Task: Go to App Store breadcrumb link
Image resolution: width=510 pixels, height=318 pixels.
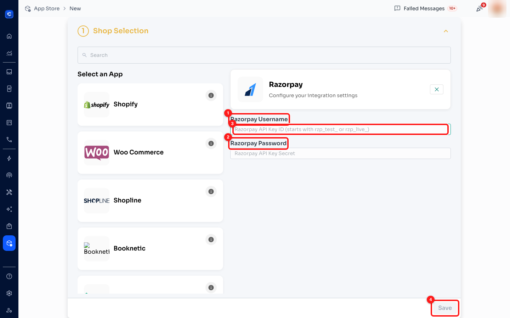Action: (x=47, y=8)
